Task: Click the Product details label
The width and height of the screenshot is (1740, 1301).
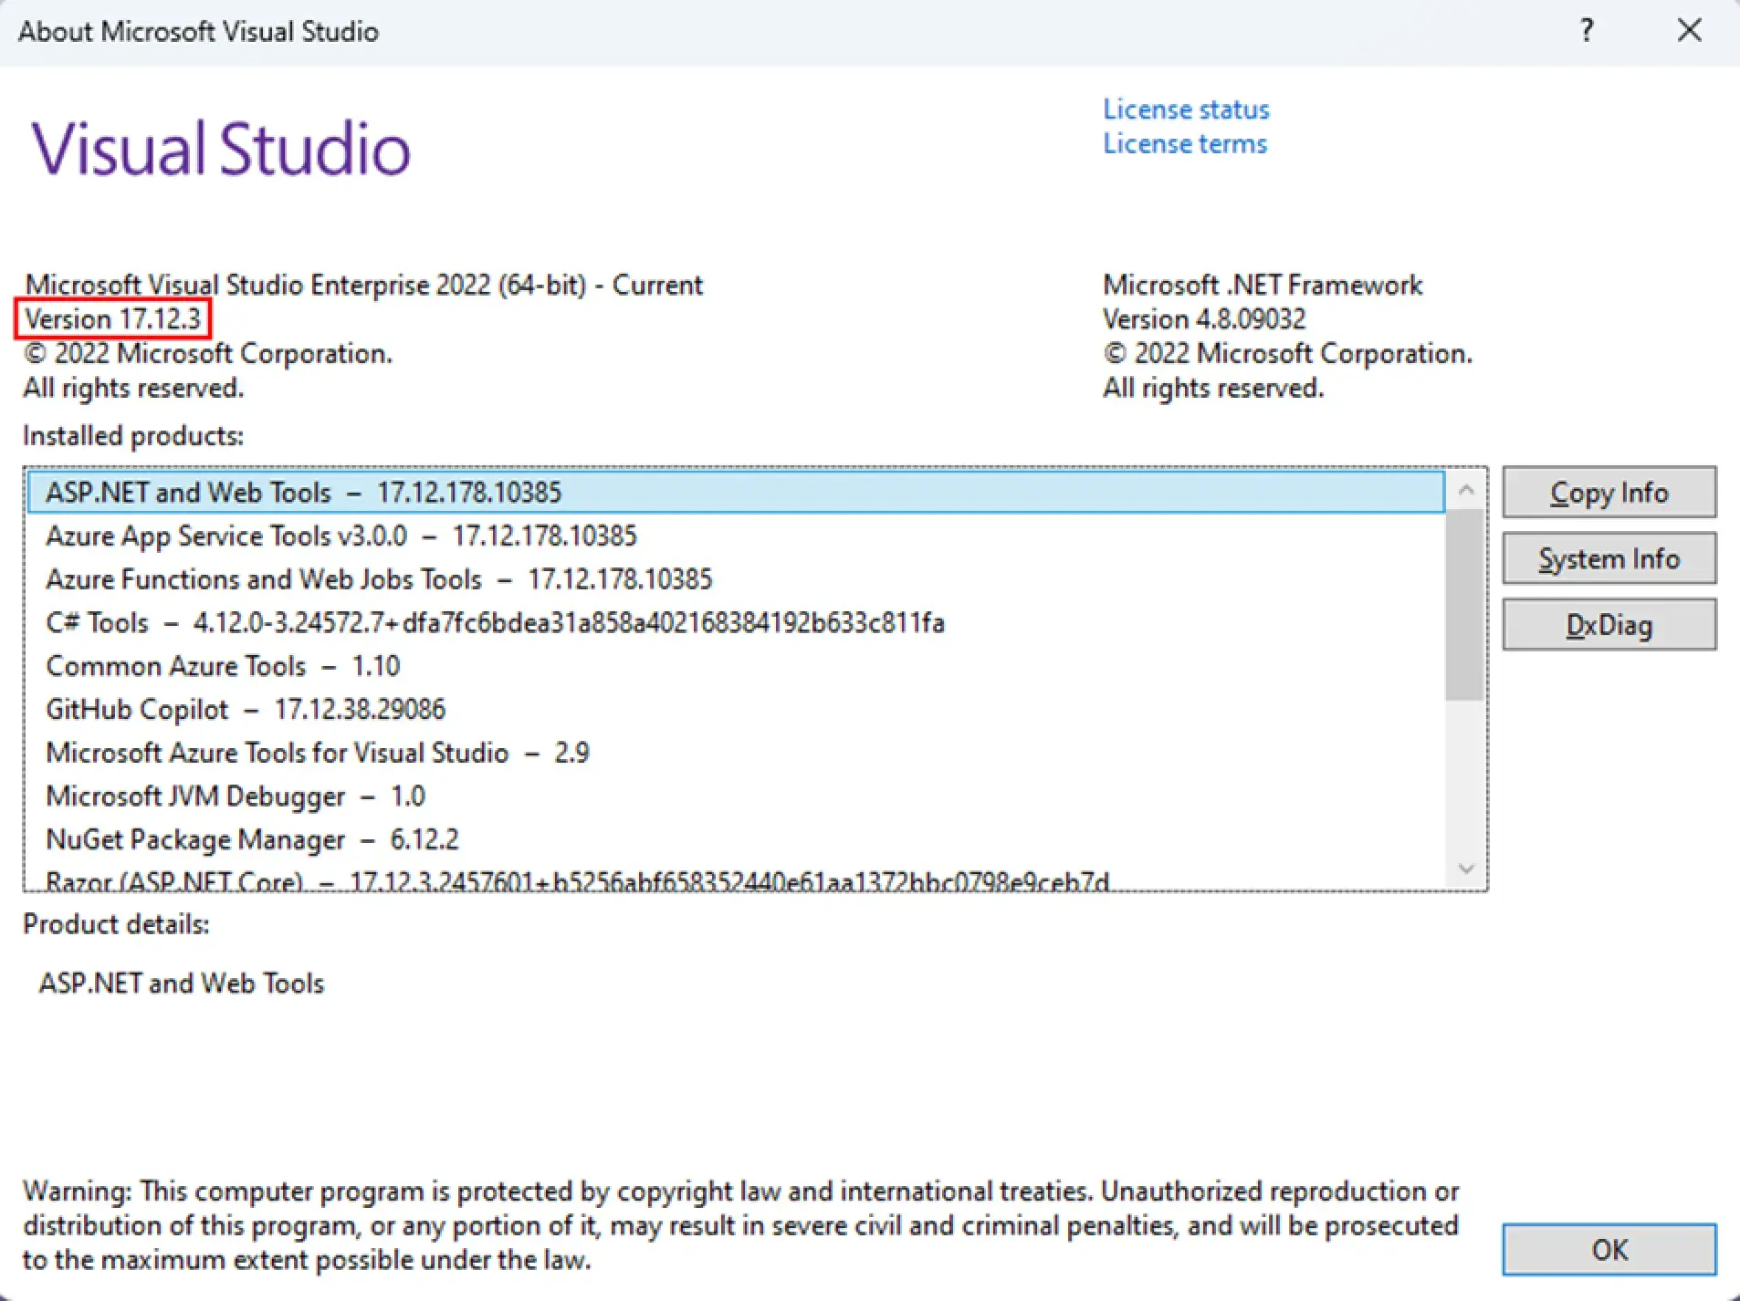Action: tap(116, 924)
